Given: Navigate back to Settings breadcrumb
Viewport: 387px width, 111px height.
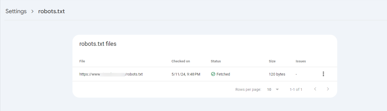Looking at the screenshot, I should click(x=16, y=11).
